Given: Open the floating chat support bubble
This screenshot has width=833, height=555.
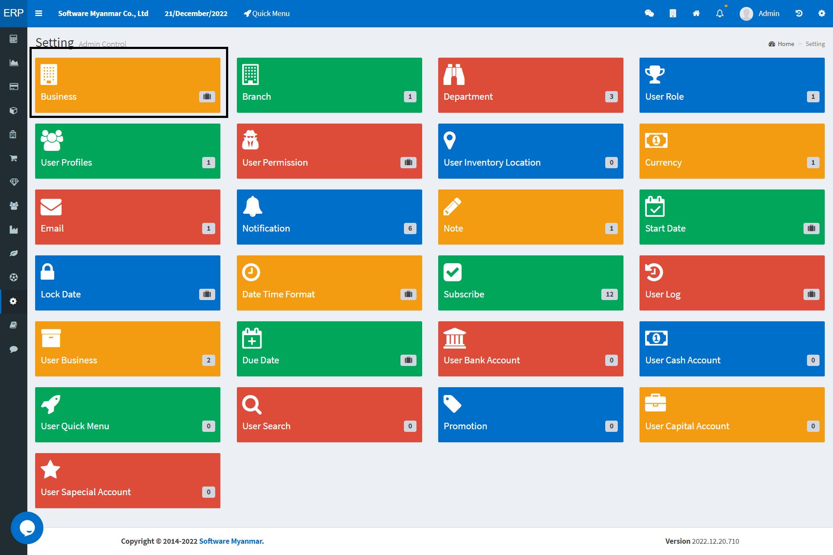Looking at the screenshot, I should (27, 528).
